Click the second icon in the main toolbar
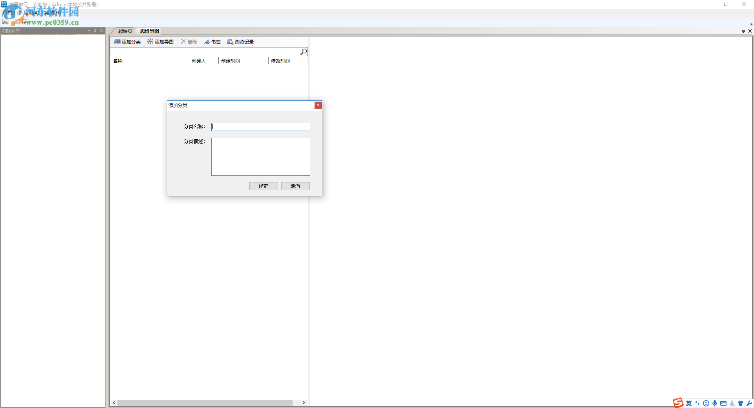The height and width of the screenshot is (408, 754). pos(15,22)
